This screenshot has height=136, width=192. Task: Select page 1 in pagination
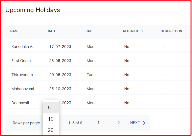(x=99, y=123)
